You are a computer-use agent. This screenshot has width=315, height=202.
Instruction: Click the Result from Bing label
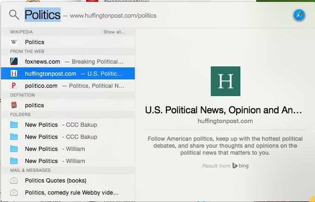pyautogui.click(x=226, y=166)
